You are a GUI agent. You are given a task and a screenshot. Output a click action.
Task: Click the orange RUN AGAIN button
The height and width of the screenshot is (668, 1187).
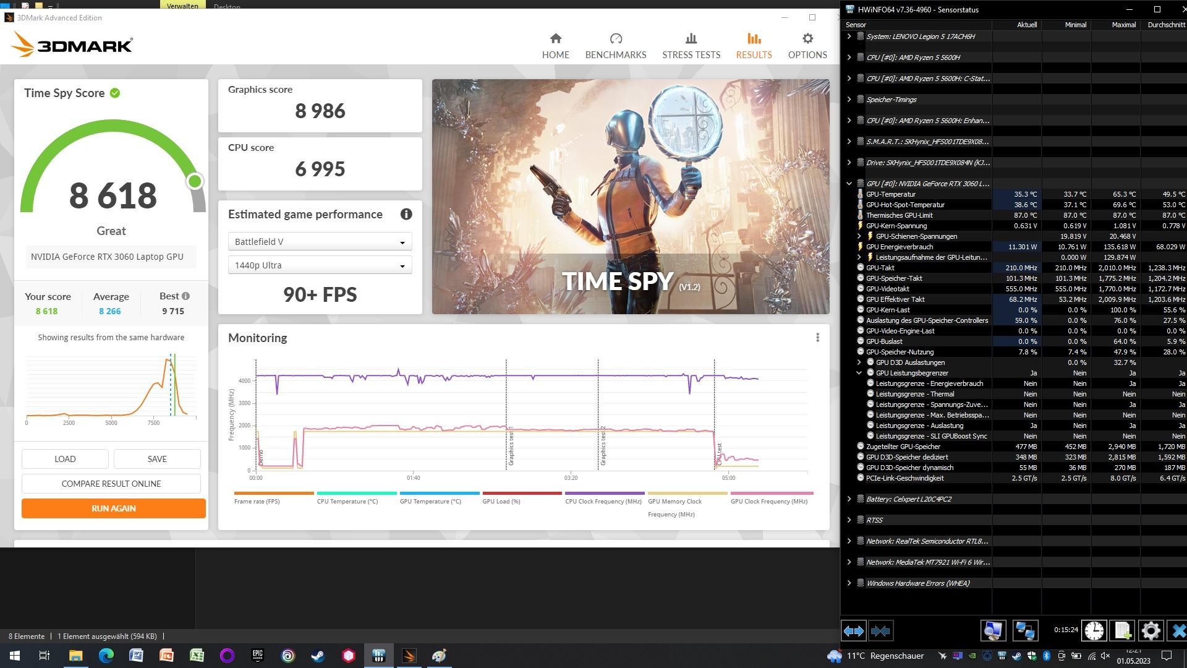pos(114,508)
